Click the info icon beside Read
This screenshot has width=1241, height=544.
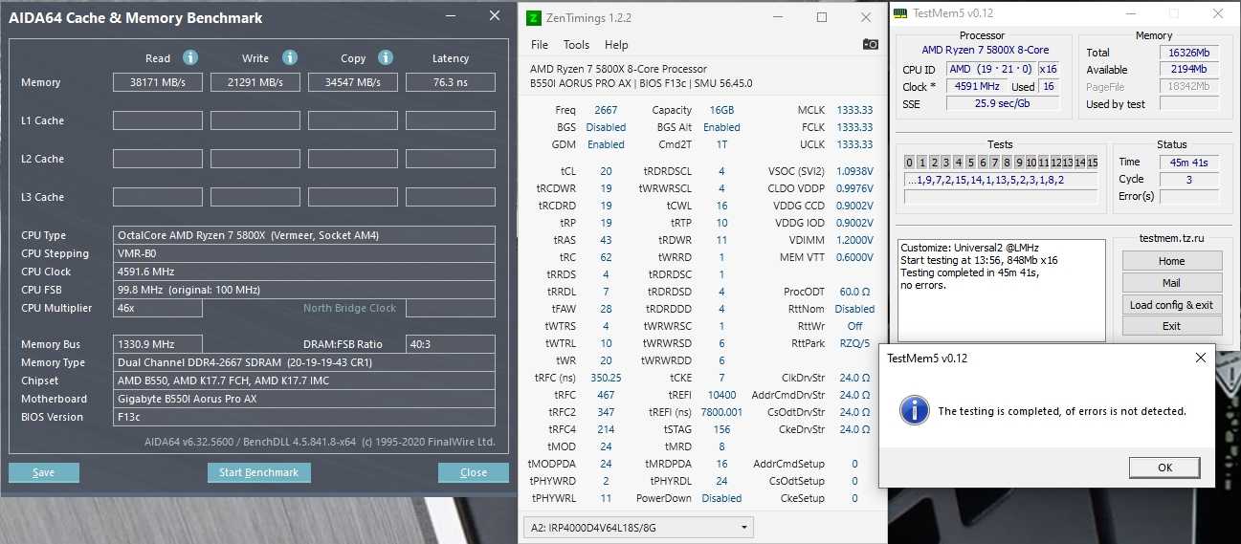190,57
